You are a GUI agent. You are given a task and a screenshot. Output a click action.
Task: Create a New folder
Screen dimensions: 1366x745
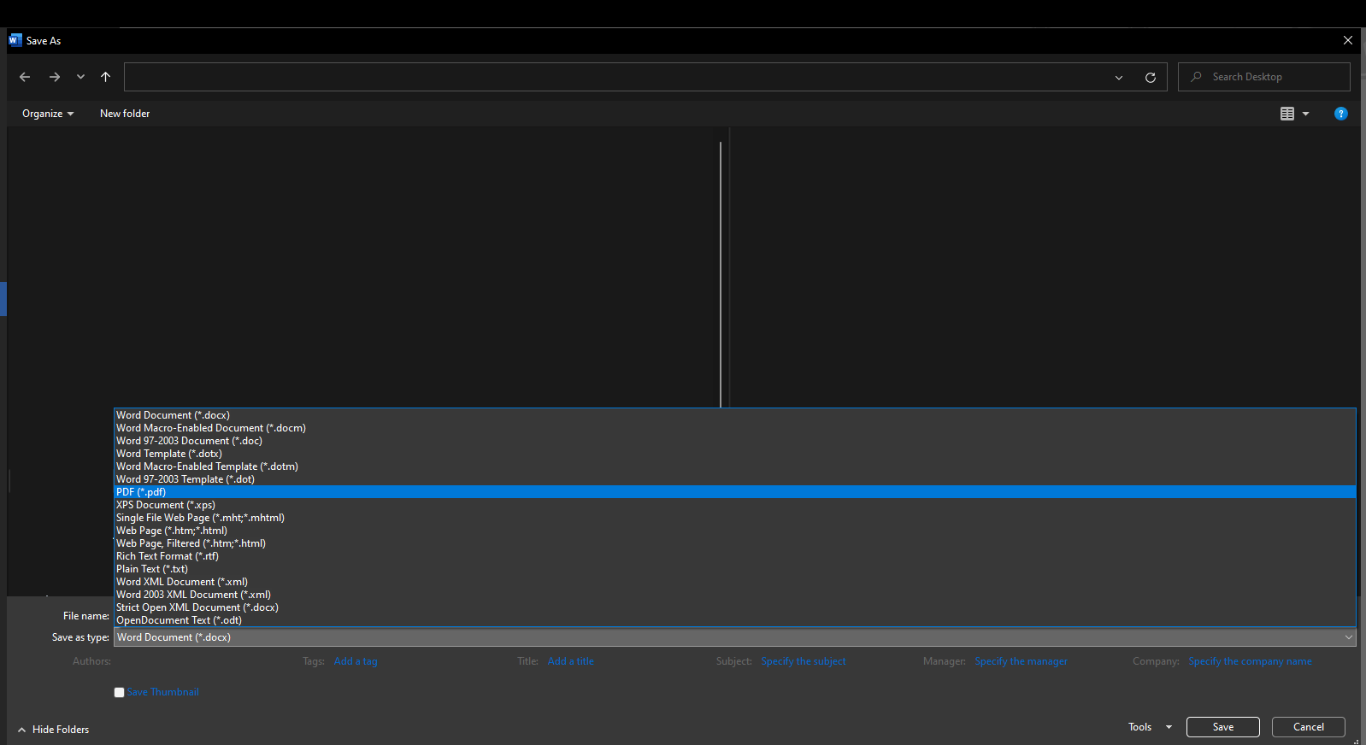tap(125, 114)
